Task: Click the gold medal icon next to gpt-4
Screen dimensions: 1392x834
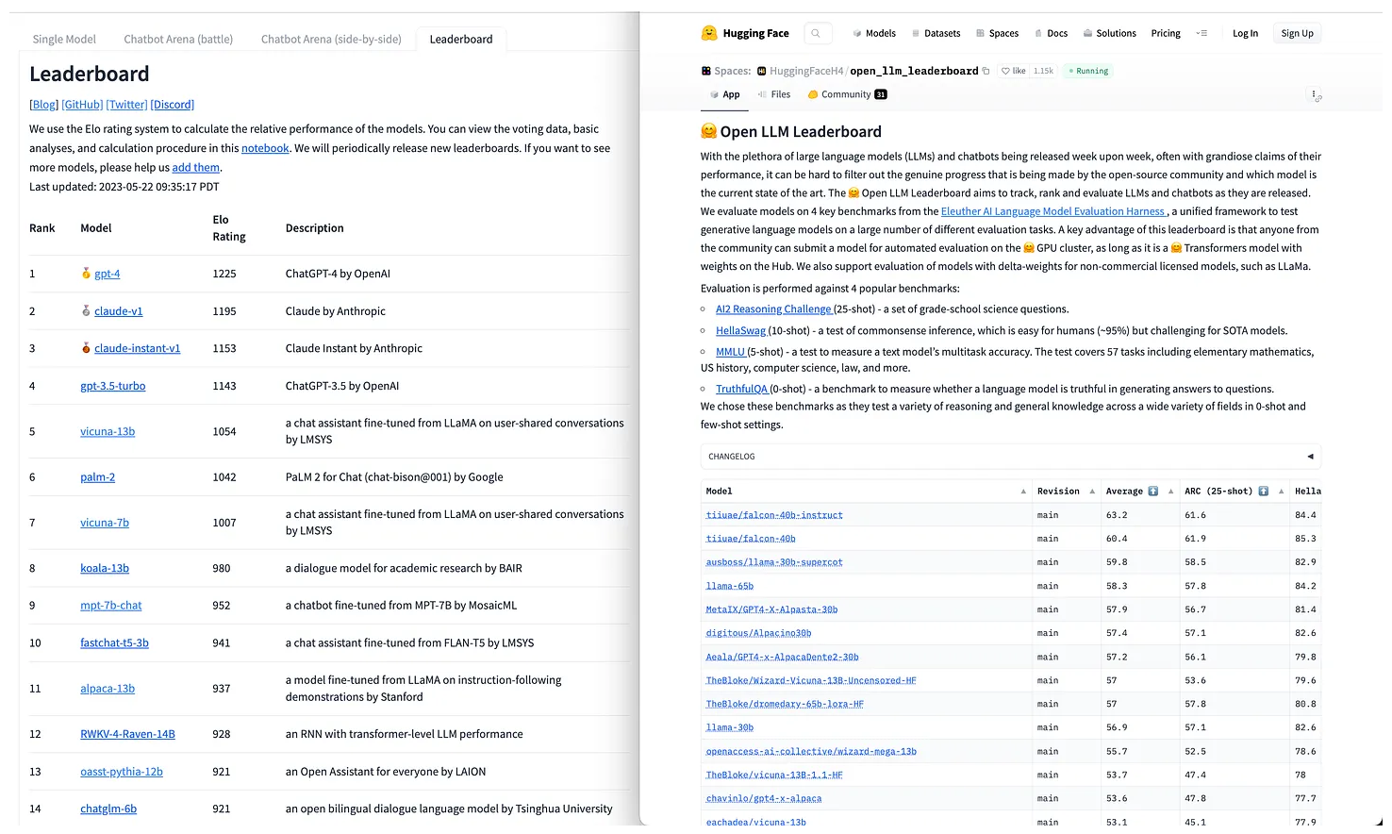Action: tap(87, 274)
